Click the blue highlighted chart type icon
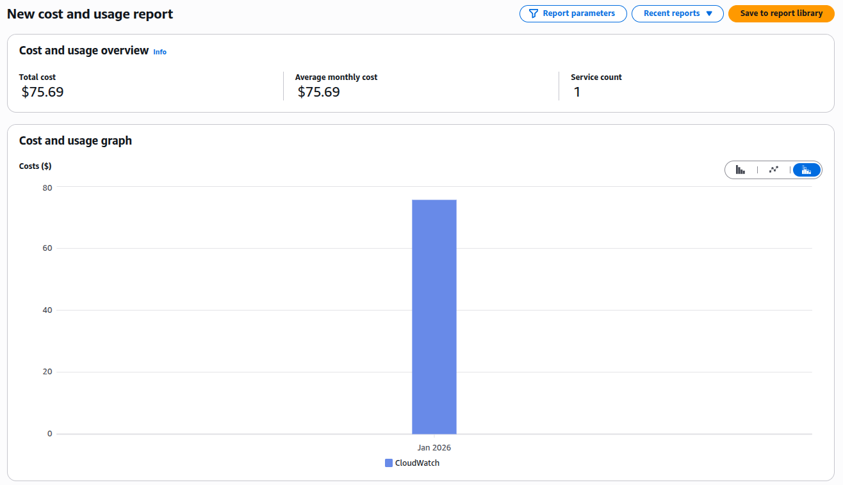843x485 pixels. [x=806, y=170]
